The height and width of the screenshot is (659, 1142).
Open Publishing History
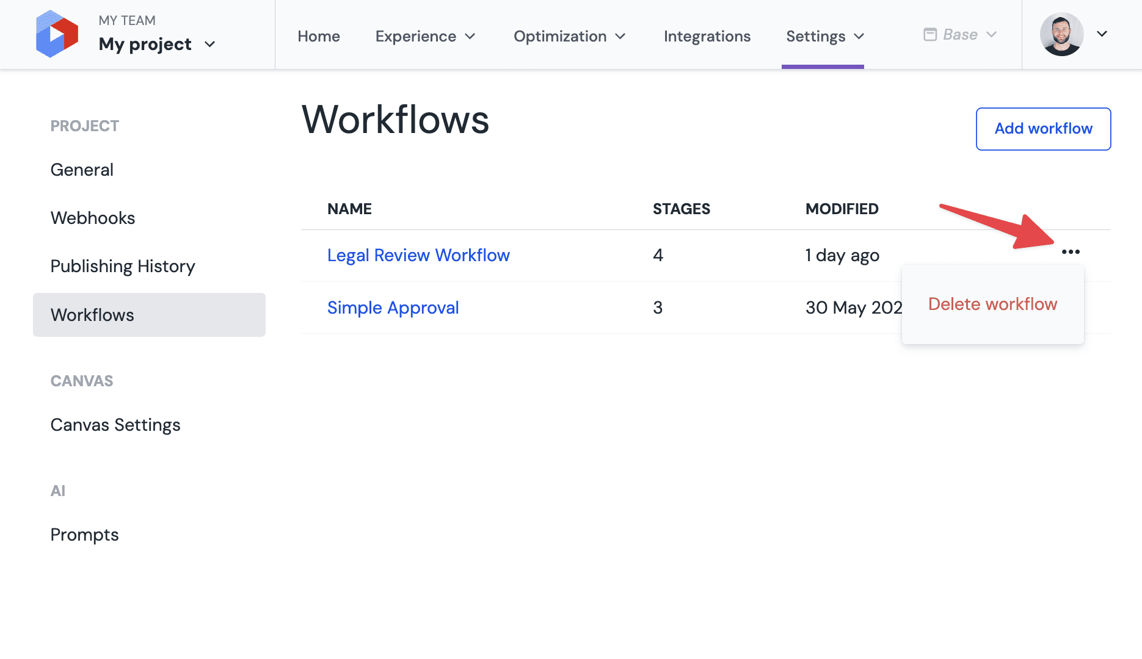click(123, 266)
